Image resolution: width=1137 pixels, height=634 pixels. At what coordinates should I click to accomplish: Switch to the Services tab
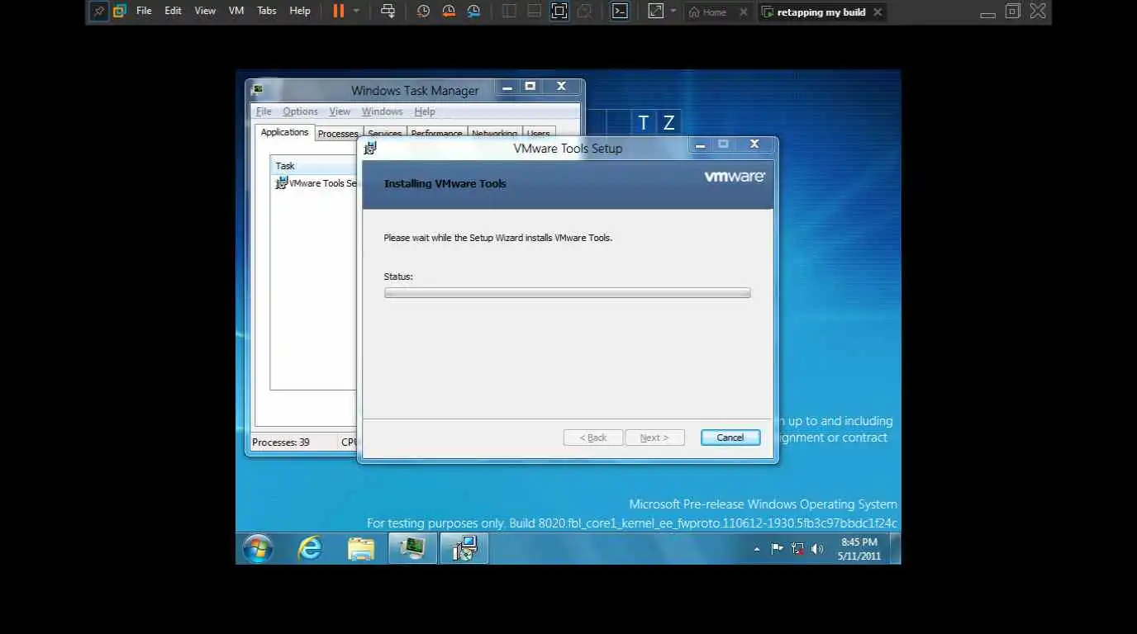(x=384, y=134)
